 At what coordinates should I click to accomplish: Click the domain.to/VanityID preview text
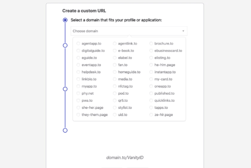point(125,158)
